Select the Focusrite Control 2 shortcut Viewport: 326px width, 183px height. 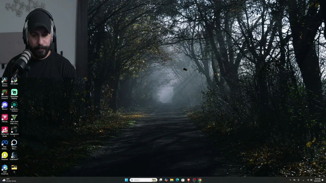[5, 94]
